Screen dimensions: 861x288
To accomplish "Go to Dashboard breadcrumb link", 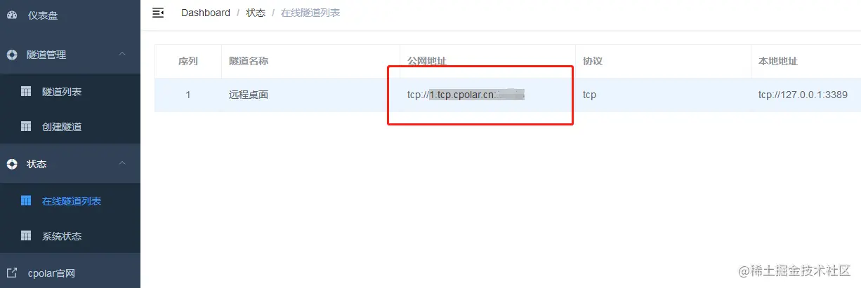I will [206, 13].
